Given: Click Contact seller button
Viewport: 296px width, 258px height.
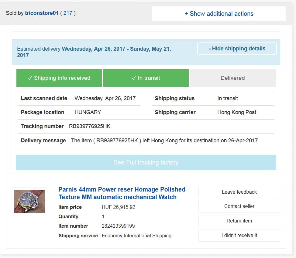Looking at the screenshot, I should pyautogui.click(x=239, y=206).
